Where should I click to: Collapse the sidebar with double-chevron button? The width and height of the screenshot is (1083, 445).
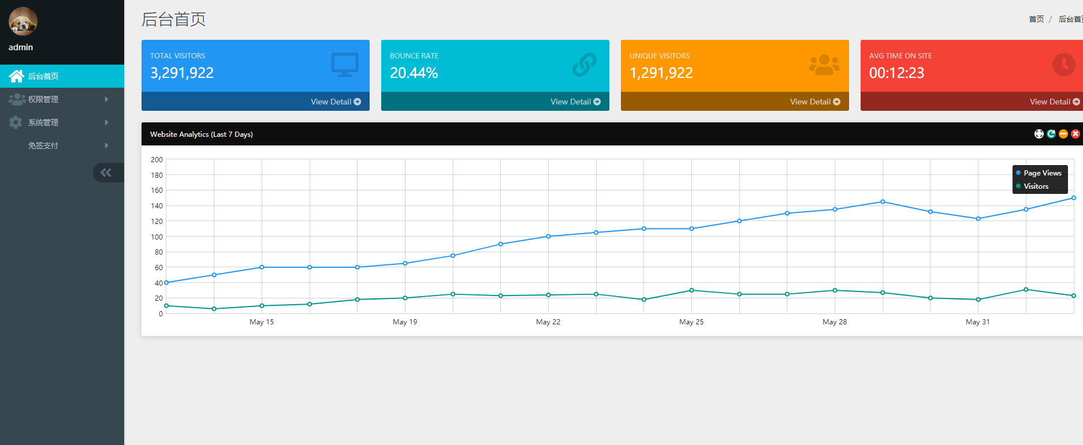(x=106, y=173)
